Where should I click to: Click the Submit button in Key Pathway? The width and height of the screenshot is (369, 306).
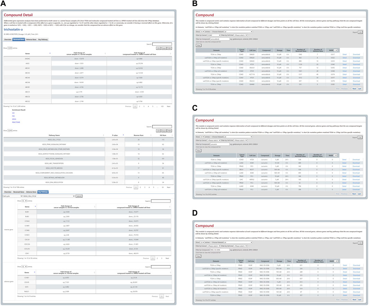(x=79, y=196)
